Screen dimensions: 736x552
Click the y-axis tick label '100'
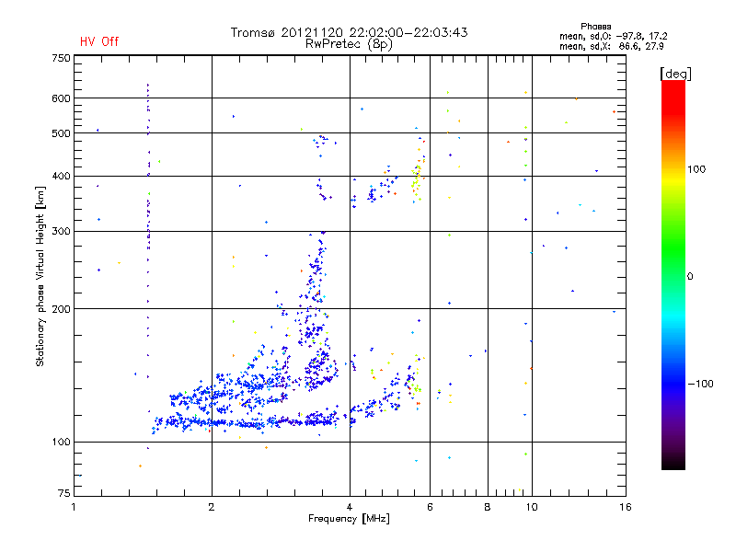(61, 443)
